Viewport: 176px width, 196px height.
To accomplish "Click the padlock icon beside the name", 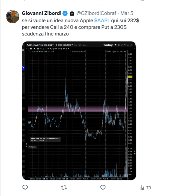I will tap(72, 13).
